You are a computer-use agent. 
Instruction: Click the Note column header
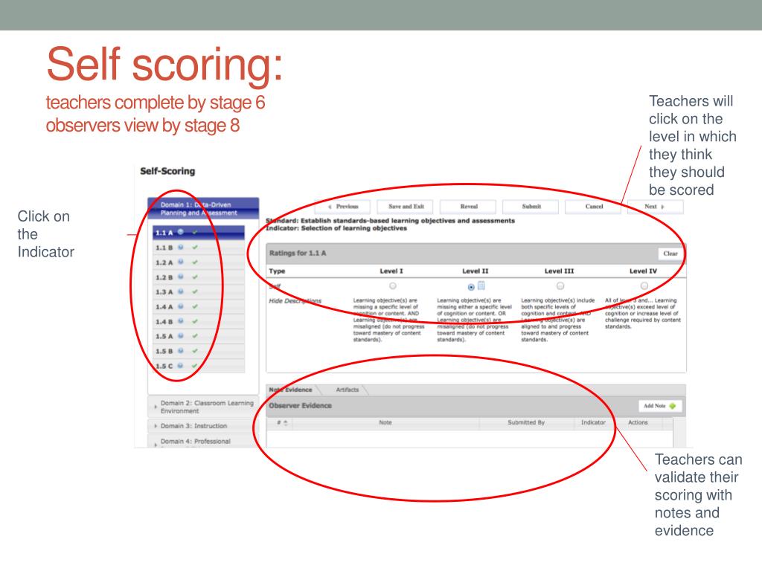click(385, 422)
